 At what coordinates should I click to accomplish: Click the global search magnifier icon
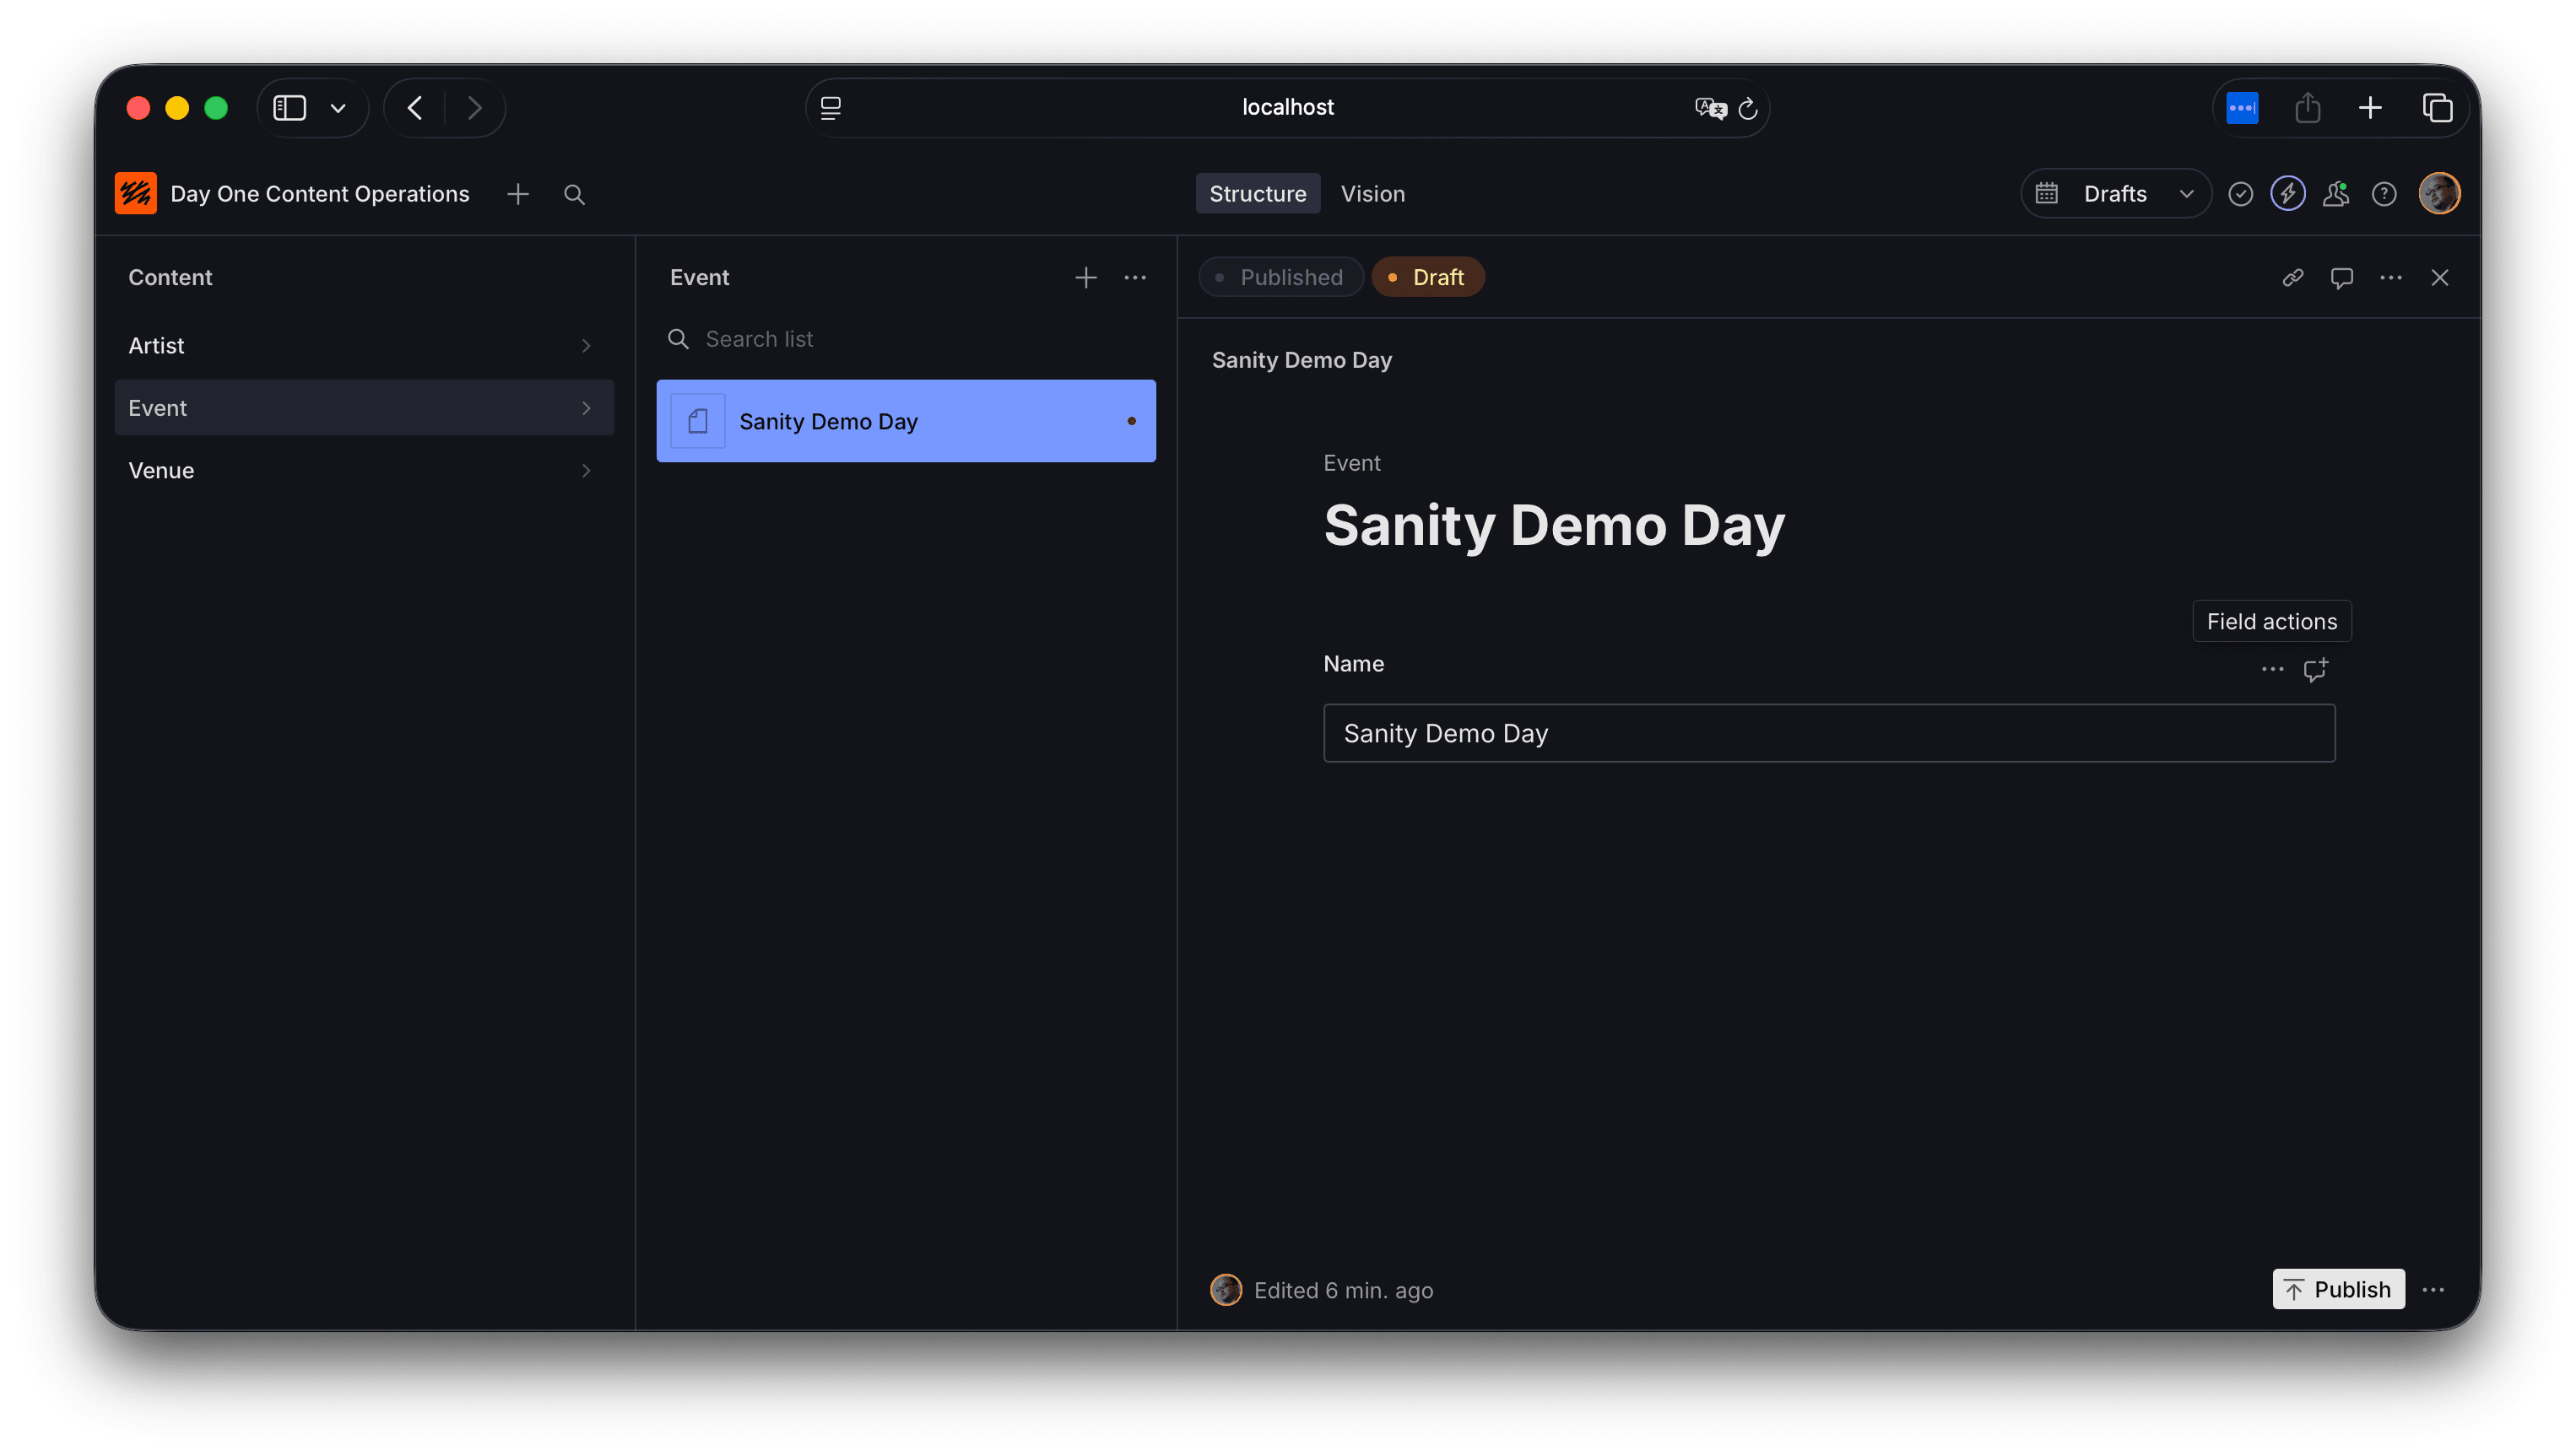pos(574,194)
